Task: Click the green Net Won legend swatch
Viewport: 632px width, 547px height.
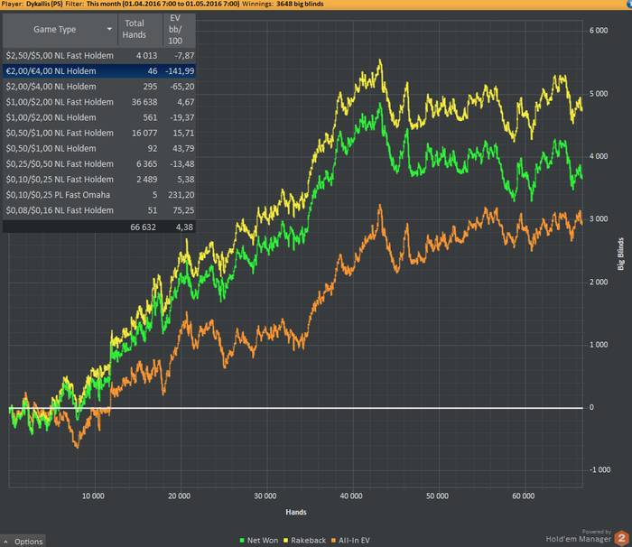Action: (242, 541)
